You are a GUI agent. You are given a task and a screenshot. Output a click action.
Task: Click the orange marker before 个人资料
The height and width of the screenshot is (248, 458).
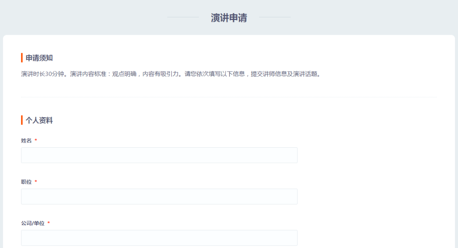[22, 120]
